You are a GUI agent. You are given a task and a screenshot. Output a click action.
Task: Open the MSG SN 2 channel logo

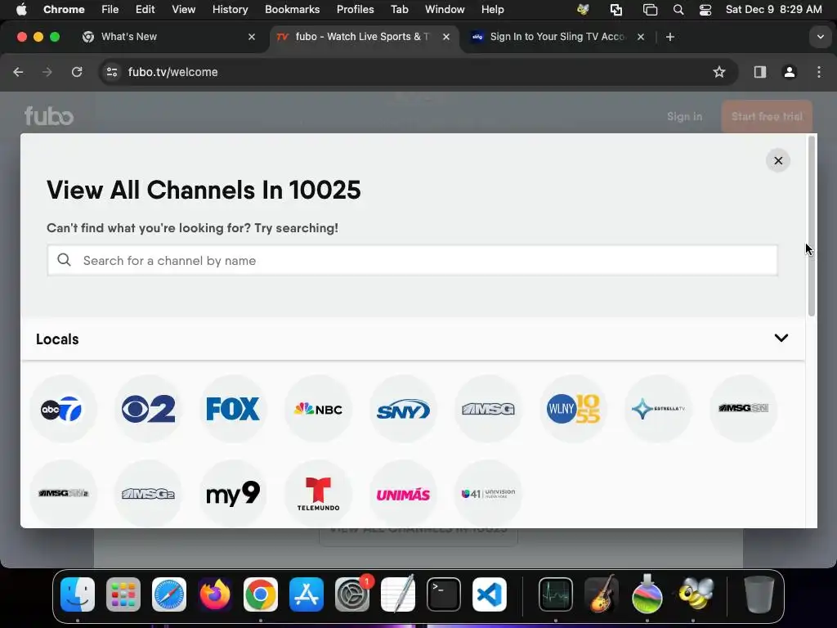[63, 493]
